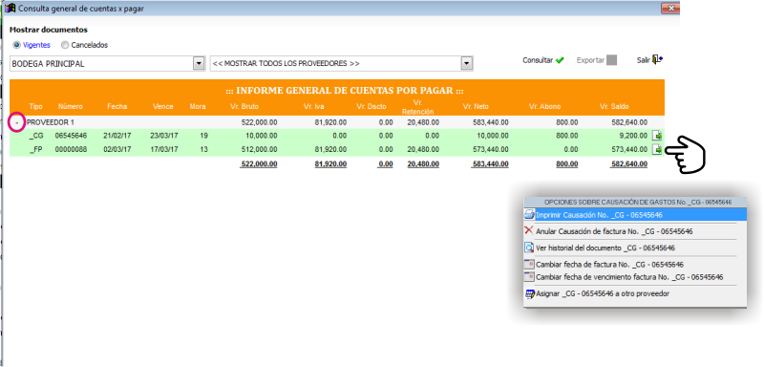Choose Ver historial del documento menu entry

pos(605,248)
